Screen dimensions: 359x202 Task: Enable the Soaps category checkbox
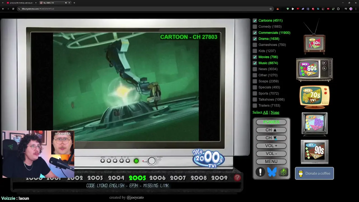pos(255,81)
